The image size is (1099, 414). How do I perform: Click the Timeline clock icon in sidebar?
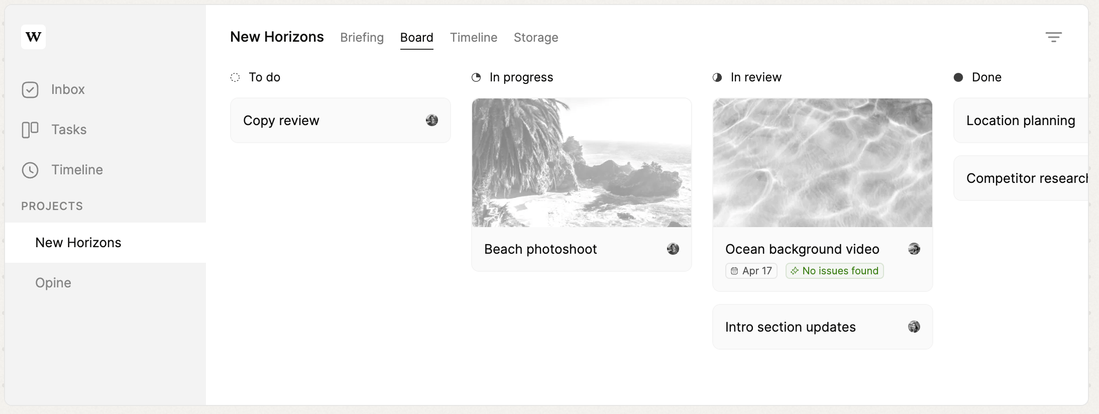[30, 170]
